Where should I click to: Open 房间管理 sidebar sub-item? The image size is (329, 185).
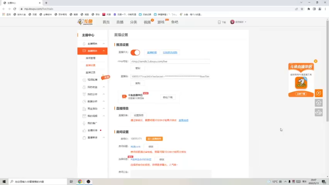[90, 58]
